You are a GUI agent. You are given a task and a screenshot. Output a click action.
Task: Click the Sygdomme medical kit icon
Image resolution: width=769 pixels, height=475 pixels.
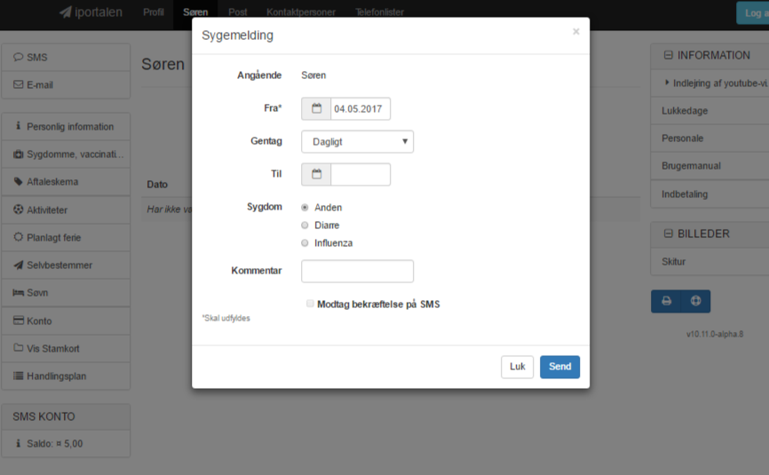[x=18, y=154]
